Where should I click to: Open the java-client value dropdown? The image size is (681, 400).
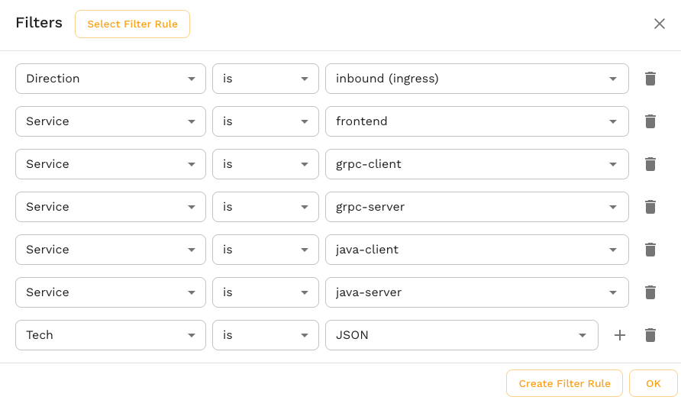point(477,250)
